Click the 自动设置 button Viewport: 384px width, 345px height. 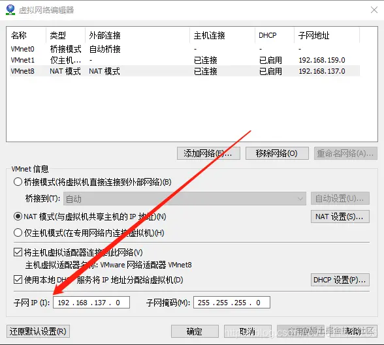340,198
